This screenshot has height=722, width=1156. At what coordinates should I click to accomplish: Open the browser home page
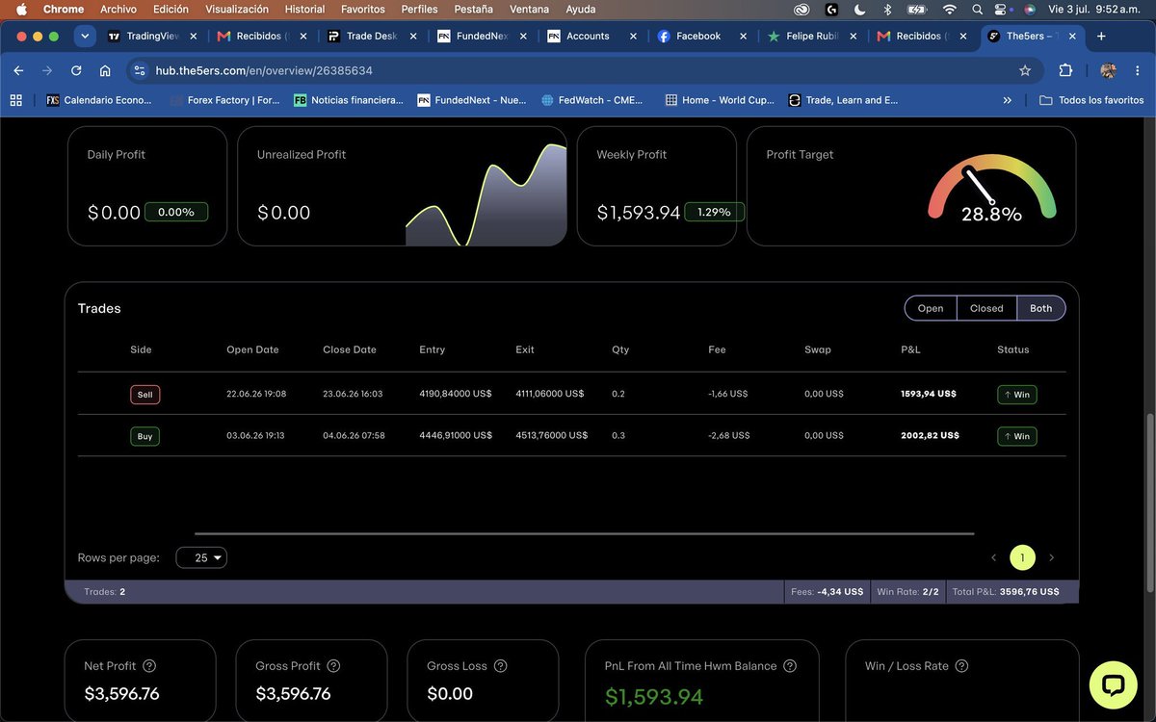(x=105, y=70)
